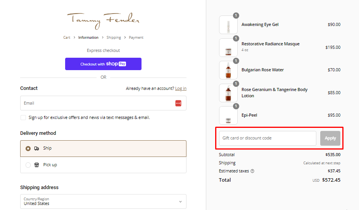The height and width of the screenshot is (210, 359).
Task: Click the Awakening Eye Gel quantity badge
Action: pos(236,15)
